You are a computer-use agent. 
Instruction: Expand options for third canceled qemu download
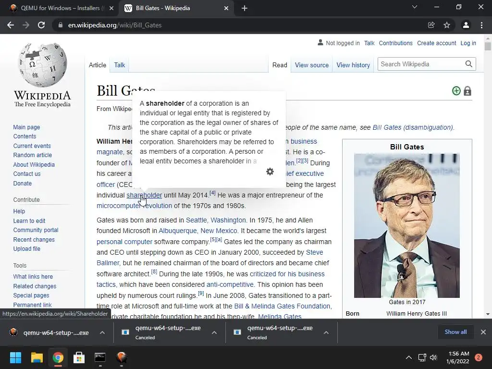click(326, 332)
